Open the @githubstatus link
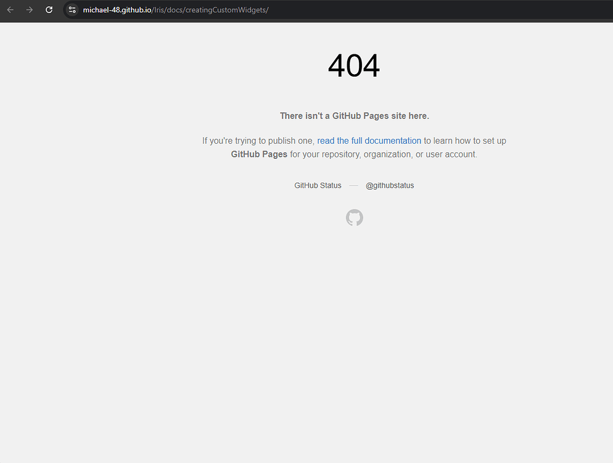 pyautogui.click(x=390, y=186)
